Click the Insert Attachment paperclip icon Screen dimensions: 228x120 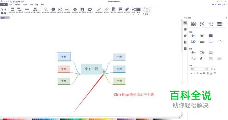106,10
